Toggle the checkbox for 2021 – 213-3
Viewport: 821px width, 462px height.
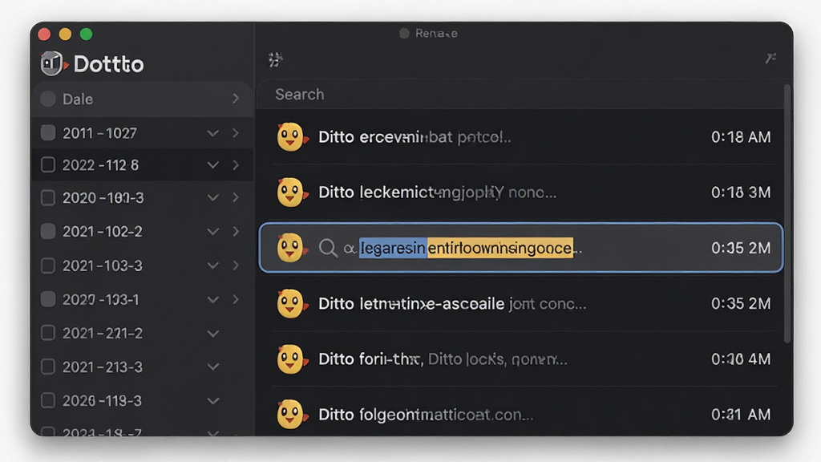pos(48,366)
